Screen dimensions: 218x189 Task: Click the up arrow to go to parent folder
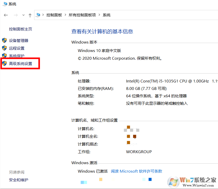click(x=30, y=15)
